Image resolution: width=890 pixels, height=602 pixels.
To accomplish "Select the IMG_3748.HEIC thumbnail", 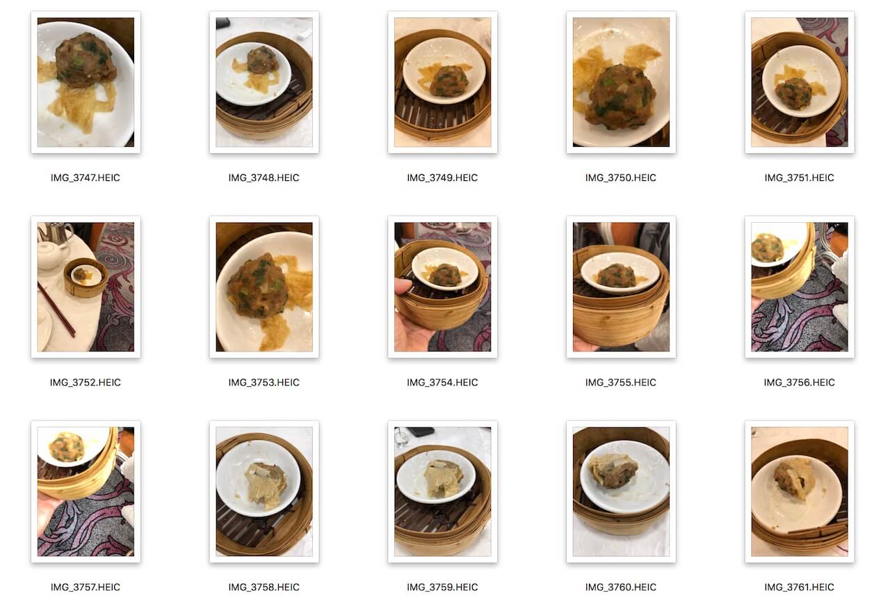I will tap(264, 82).
